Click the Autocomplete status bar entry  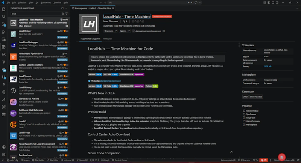click(x=228, y=160)
